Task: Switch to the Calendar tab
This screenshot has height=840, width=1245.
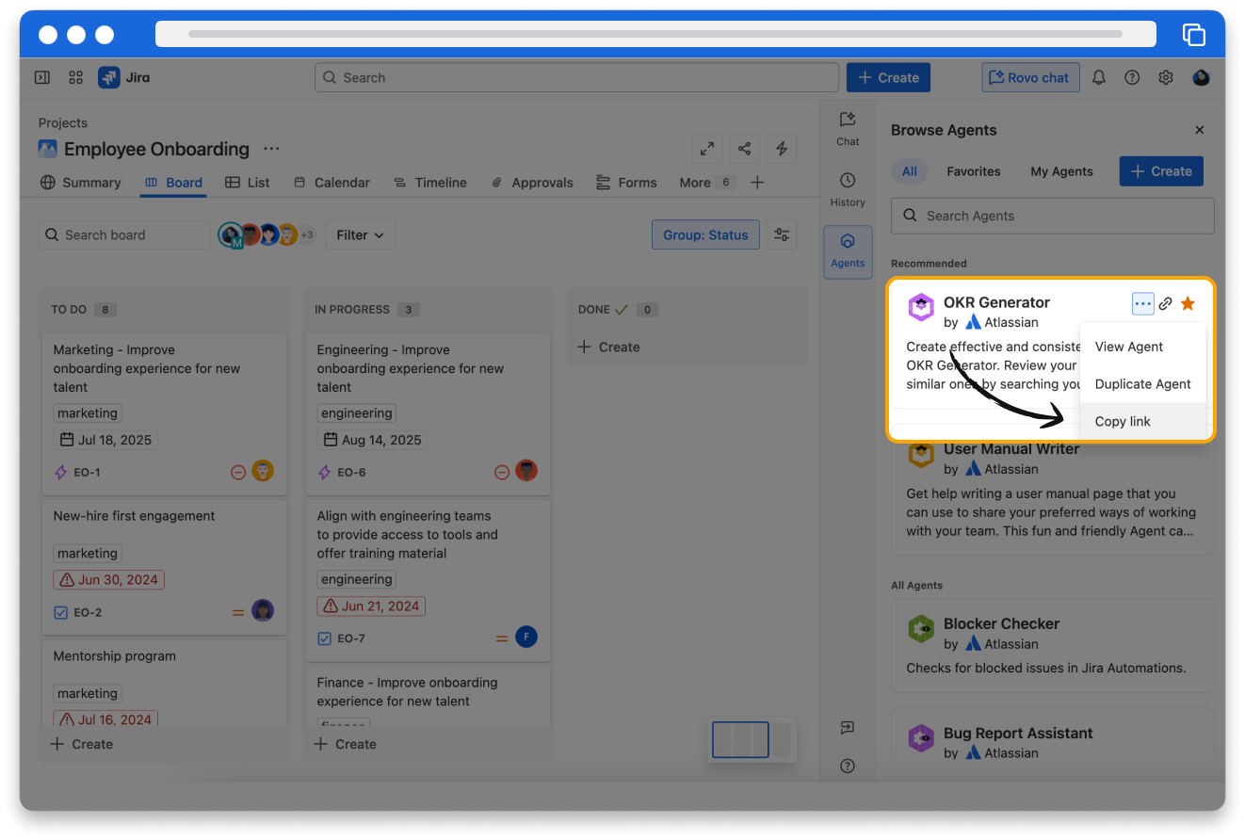Action: [x=331, y=183]
